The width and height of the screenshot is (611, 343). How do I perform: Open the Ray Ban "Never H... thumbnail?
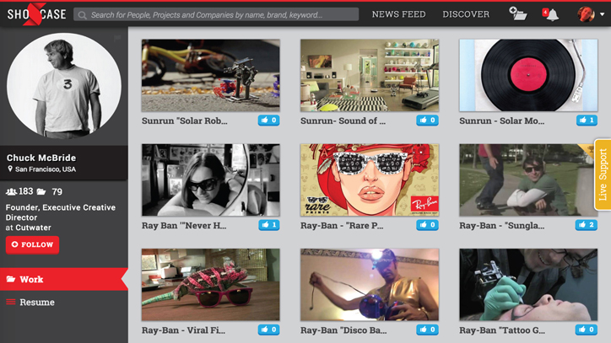point(210,180)
